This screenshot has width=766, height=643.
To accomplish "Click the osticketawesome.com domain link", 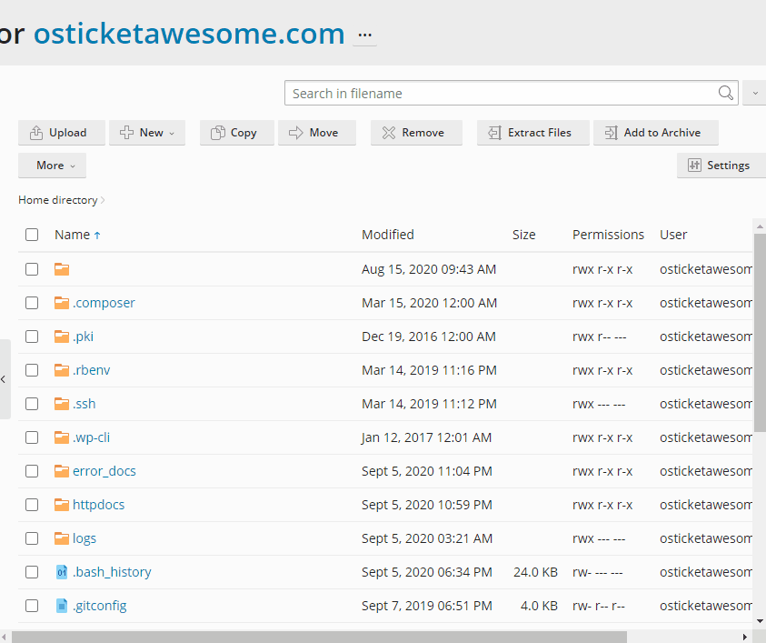I will 189,34.
